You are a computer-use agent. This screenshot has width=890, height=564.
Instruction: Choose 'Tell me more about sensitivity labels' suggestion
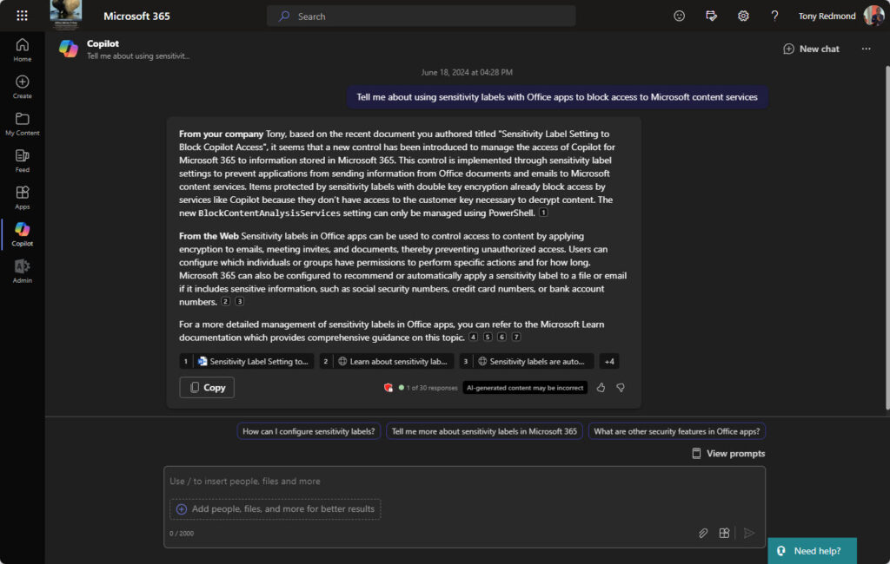pyautogui.click(x=484, y=431)
